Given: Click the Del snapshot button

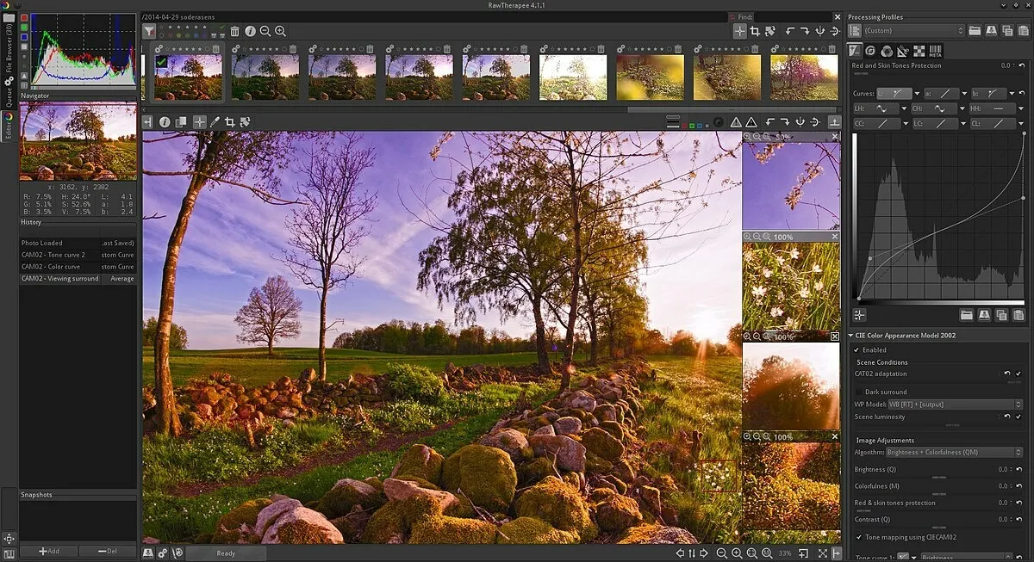Looking at the screenshot, I should [x=108, y=551].
